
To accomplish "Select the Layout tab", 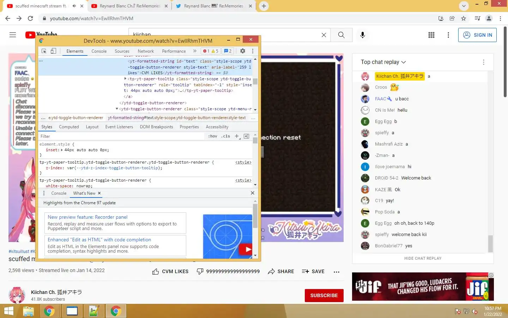I will 92,127.
